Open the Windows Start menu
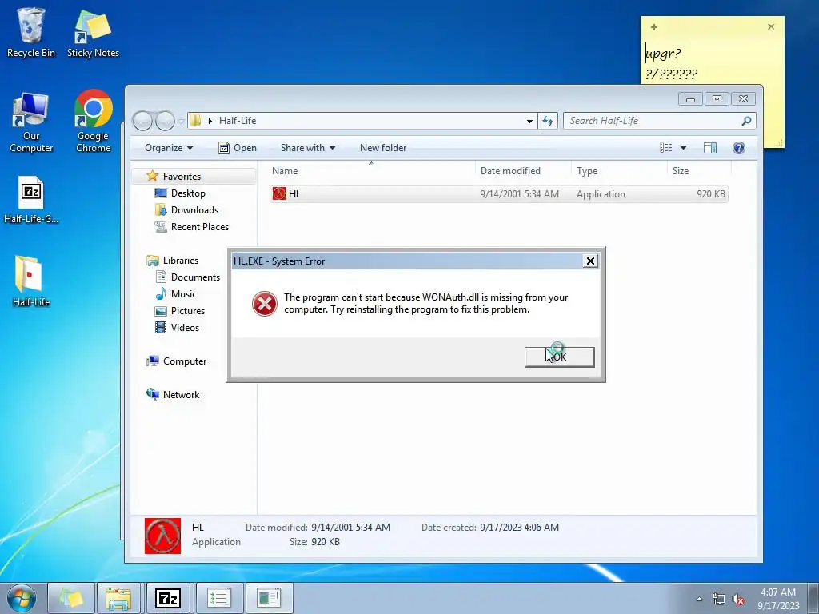The width and height of the screenshot is (819, 614). pos(22,598)
